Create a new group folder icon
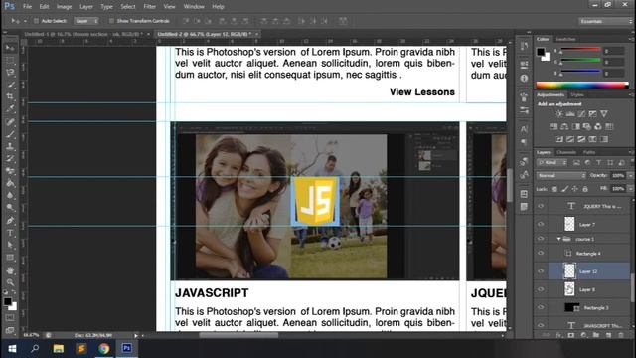The width and height of the screenshot is (636, 358). 596,335
